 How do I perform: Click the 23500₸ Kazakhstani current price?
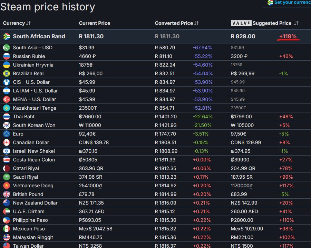click(x=88, y=108)
